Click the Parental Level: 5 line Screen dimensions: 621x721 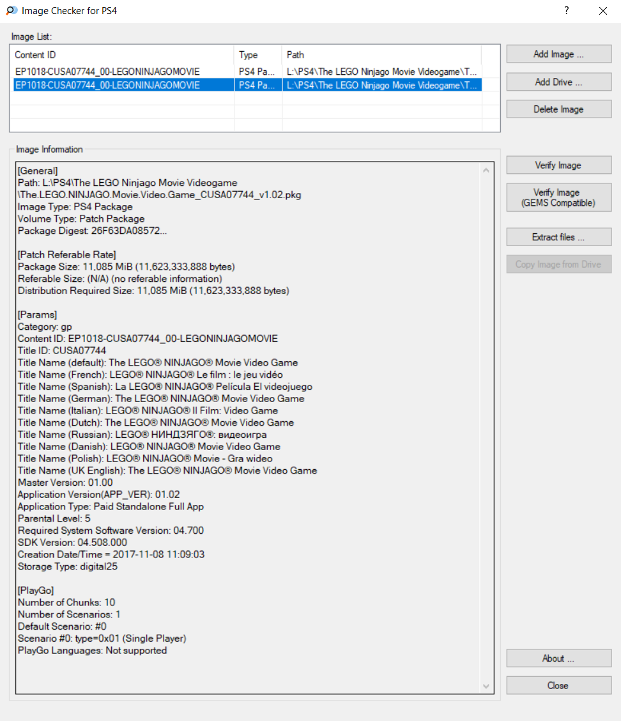tap(54, 518)
